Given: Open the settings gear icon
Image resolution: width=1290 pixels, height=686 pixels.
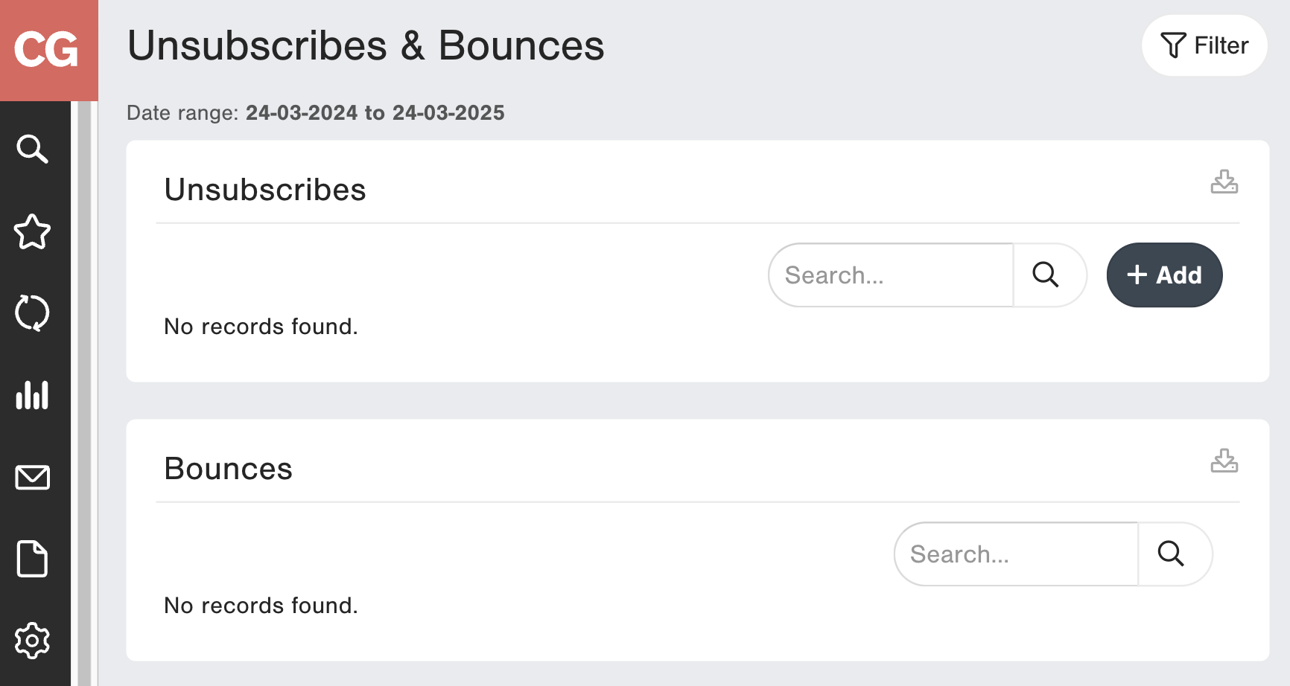Looking at the screenshot, I should pyautogui.click(x=33, y=641).
